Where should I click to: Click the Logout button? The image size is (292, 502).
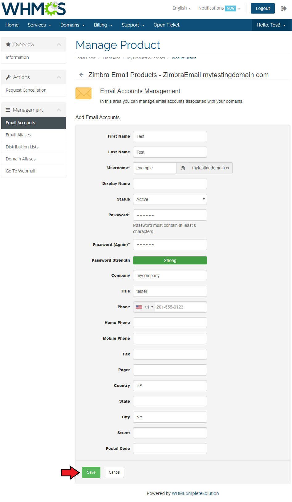tap(263, 8)
